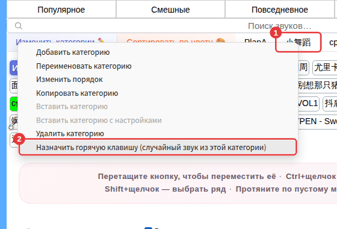Click the 尤里卡 sound button
Image resolution: width=337 pixels, height=229 pixels.
click(325, 67)
